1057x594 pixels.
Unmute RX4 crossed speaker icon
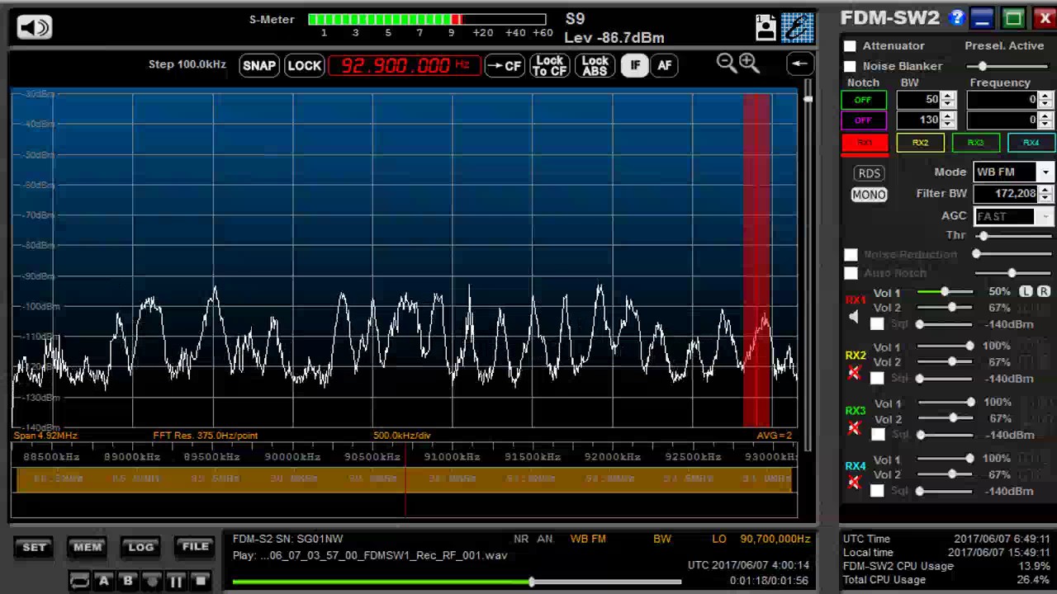(x=854, y=482)
